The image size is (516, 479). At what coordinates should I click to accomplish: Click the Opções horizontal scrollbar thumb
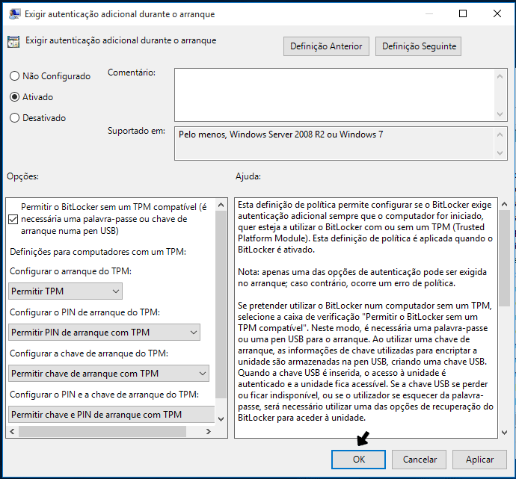(102, 431)
